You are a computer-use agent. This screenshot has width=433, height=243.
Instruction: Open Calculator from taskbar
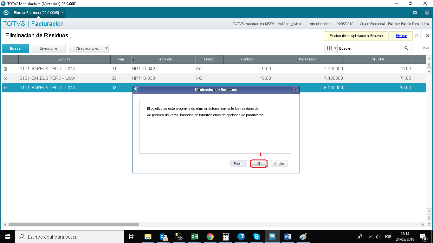(x=226, y=237)
